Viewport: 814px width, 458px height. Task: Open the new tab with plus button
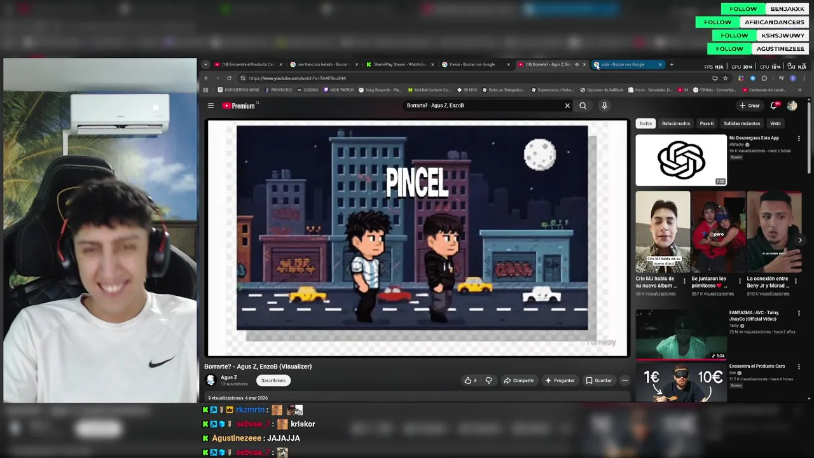[x=671, y=64]
